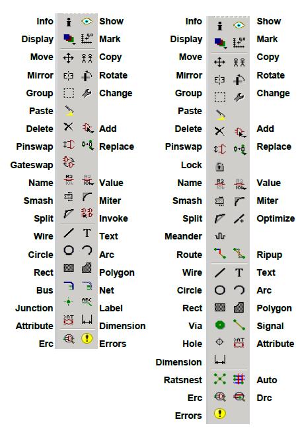Click the Ripup tool icon

(239, 253)
